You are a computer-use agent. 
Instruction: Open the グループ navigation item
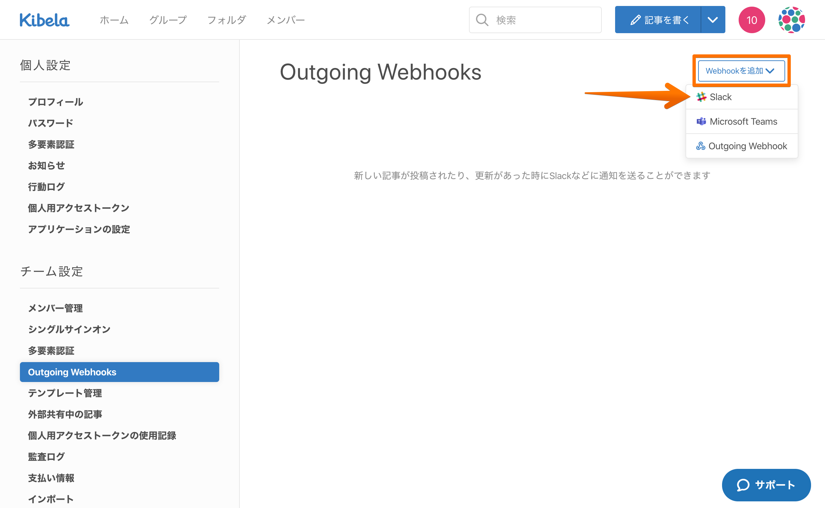168,20
